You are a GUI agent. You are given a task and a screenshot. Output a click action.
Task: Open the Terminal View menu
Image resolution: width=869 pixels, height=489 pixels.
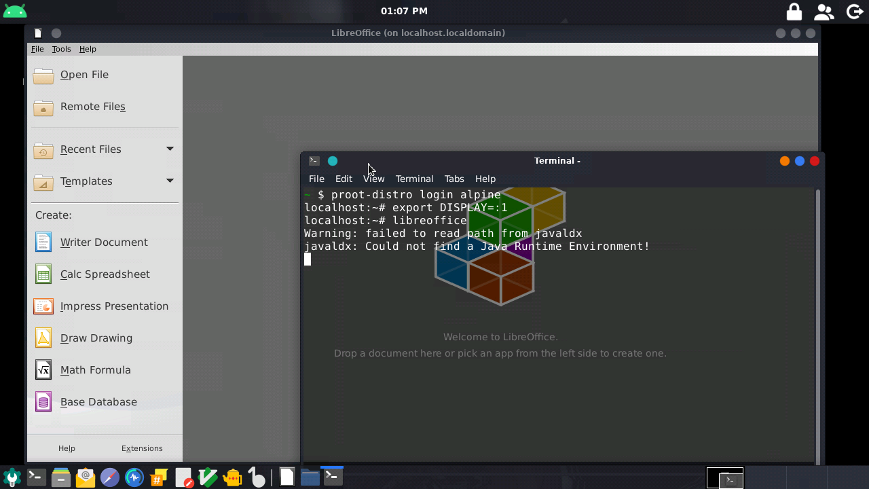[373, 179]
